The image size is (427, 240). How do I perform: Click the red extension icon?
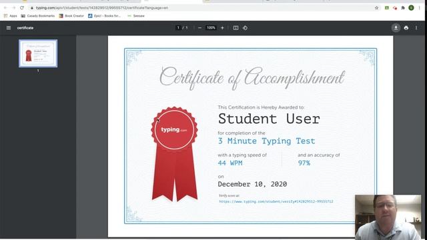coord(395,7)
